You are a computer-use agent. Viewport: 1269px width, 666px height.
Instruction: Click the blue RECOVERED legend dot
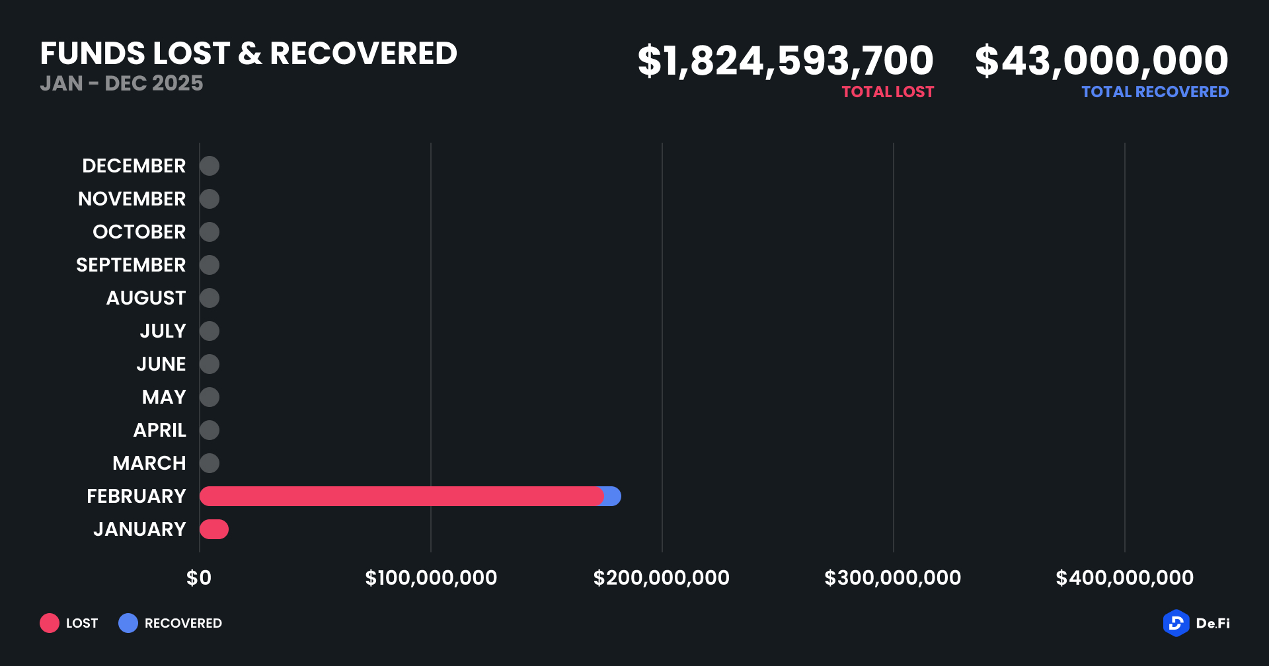pyautogui.click(x=128, y=623)
